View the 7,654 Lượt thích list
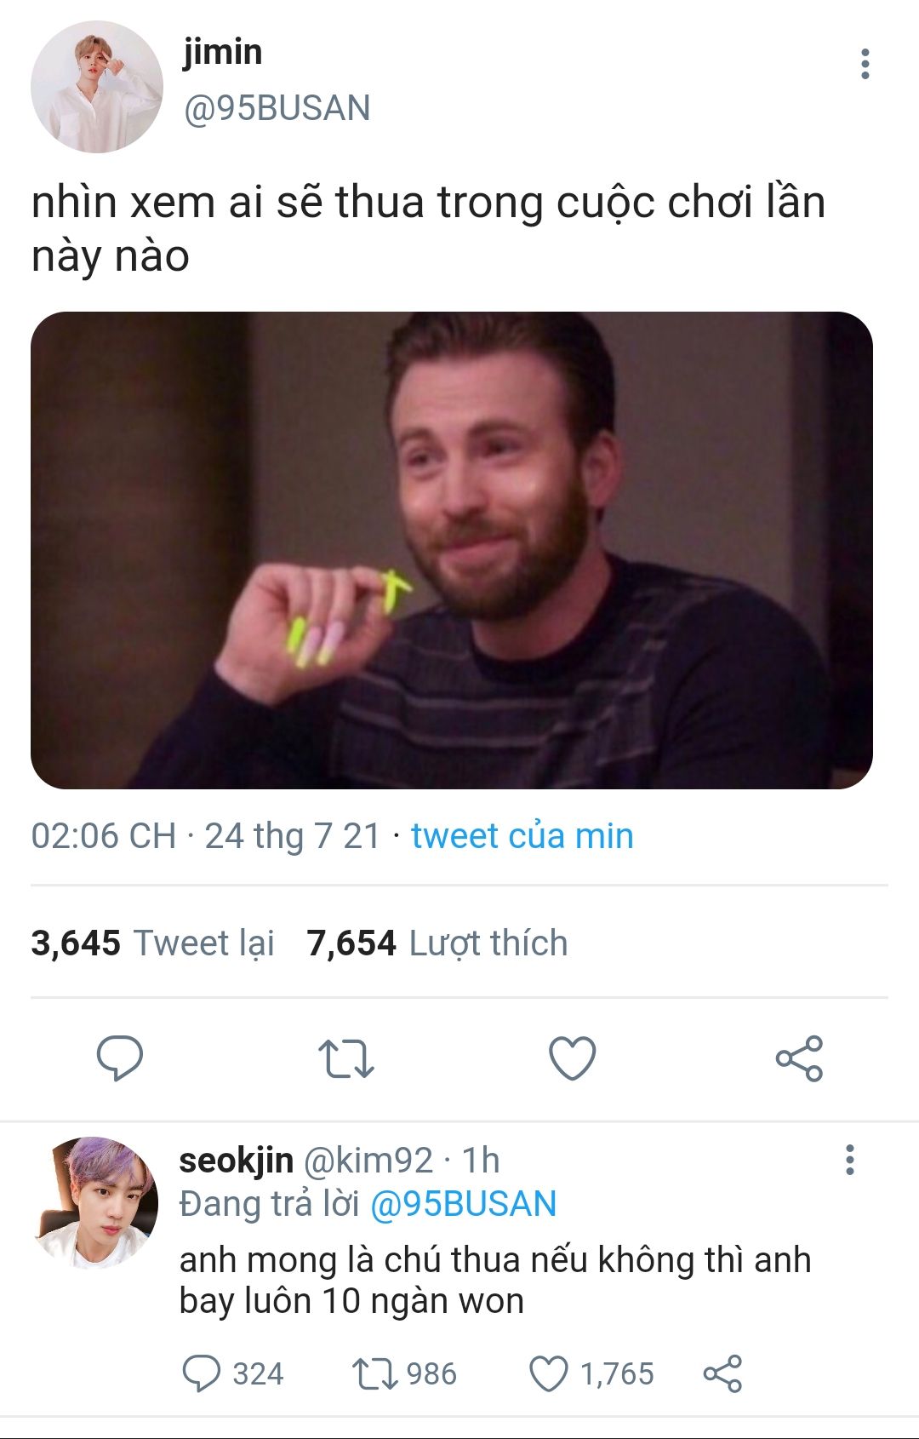The width and height of the screenshot is (919, 1439). 437,943
